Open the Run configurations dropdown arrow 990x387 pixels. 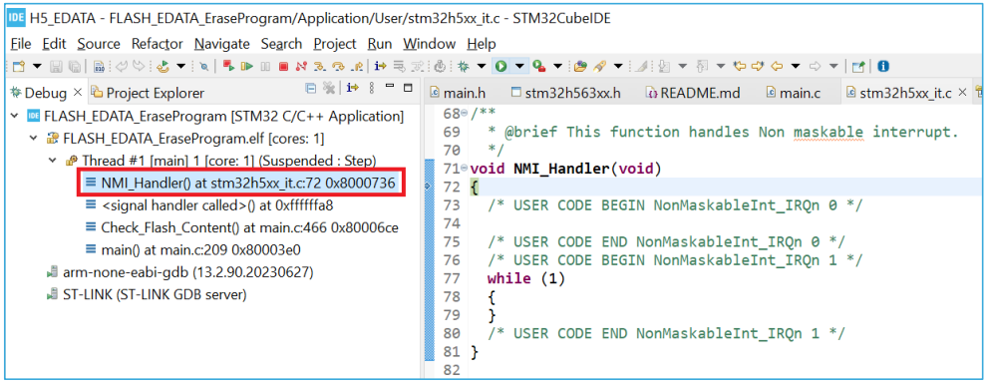[519, 66]
